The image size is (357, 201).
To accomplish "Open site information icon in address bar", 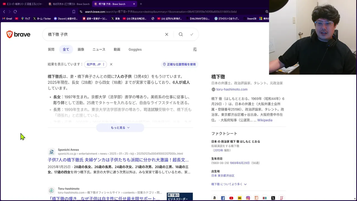I will tap(81, 12).
